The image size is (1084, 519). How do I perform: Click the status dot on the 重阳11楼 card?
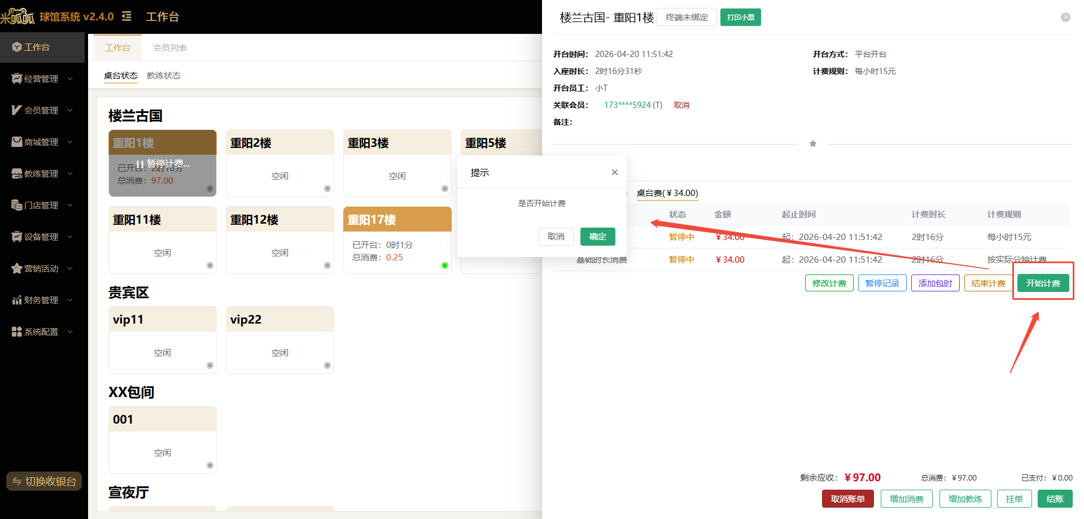(x=210, y=265)
